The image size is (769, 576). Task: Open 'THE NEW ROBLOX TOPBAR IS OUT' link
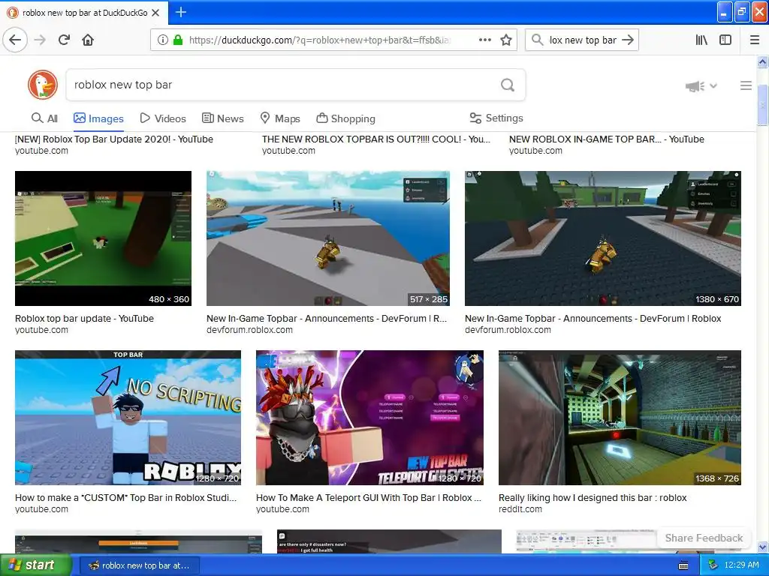coord(376,139)
